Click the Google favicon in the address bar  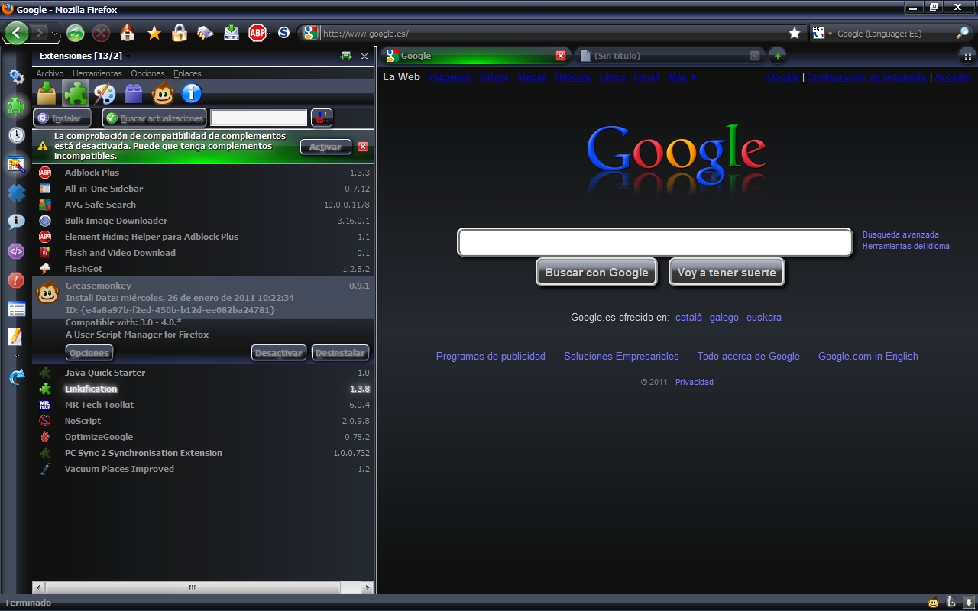pyautogui.click(x=309, y=33)
